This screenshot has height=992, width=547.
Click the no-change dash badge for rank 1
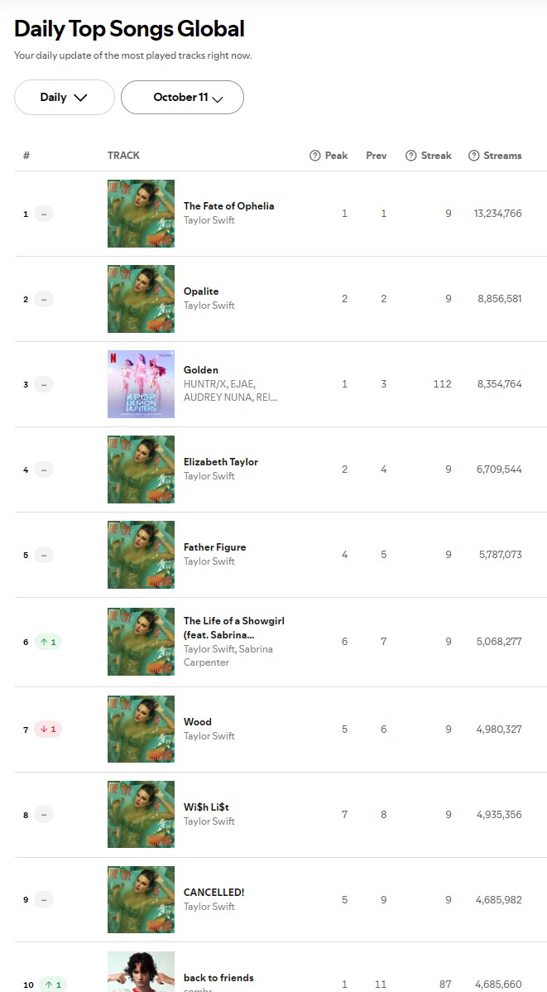point(44,214)
